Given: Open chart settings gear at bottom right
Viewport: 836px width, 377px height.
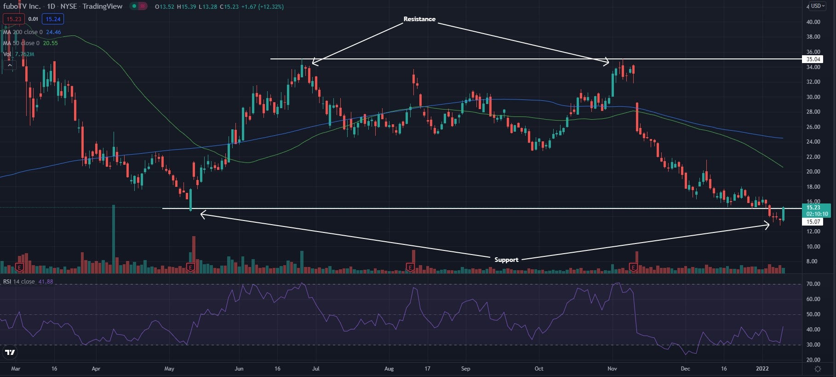Looking at the screenshot, I should (818, 369).
